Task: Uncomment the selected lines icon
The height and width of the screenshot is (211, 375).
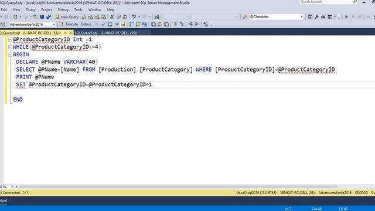Action: coord(182,24)
